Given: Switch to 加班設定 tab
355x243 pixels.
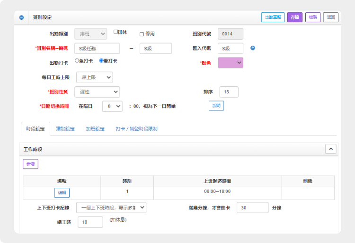Looking at the screenshot, I should 95,129.
